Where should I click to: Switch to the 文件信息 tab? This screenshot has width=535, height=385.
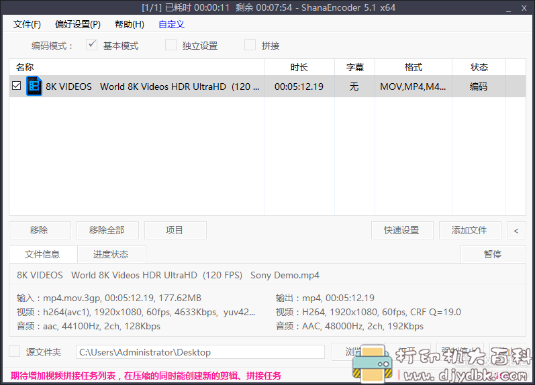(x=43, y=254)
